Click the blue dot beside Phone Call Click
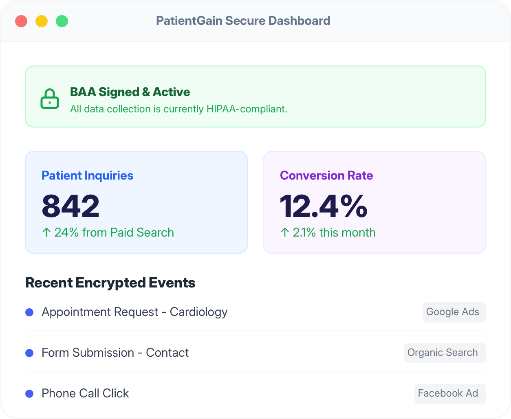Screen dimensions: 511x419 point(29,394)
